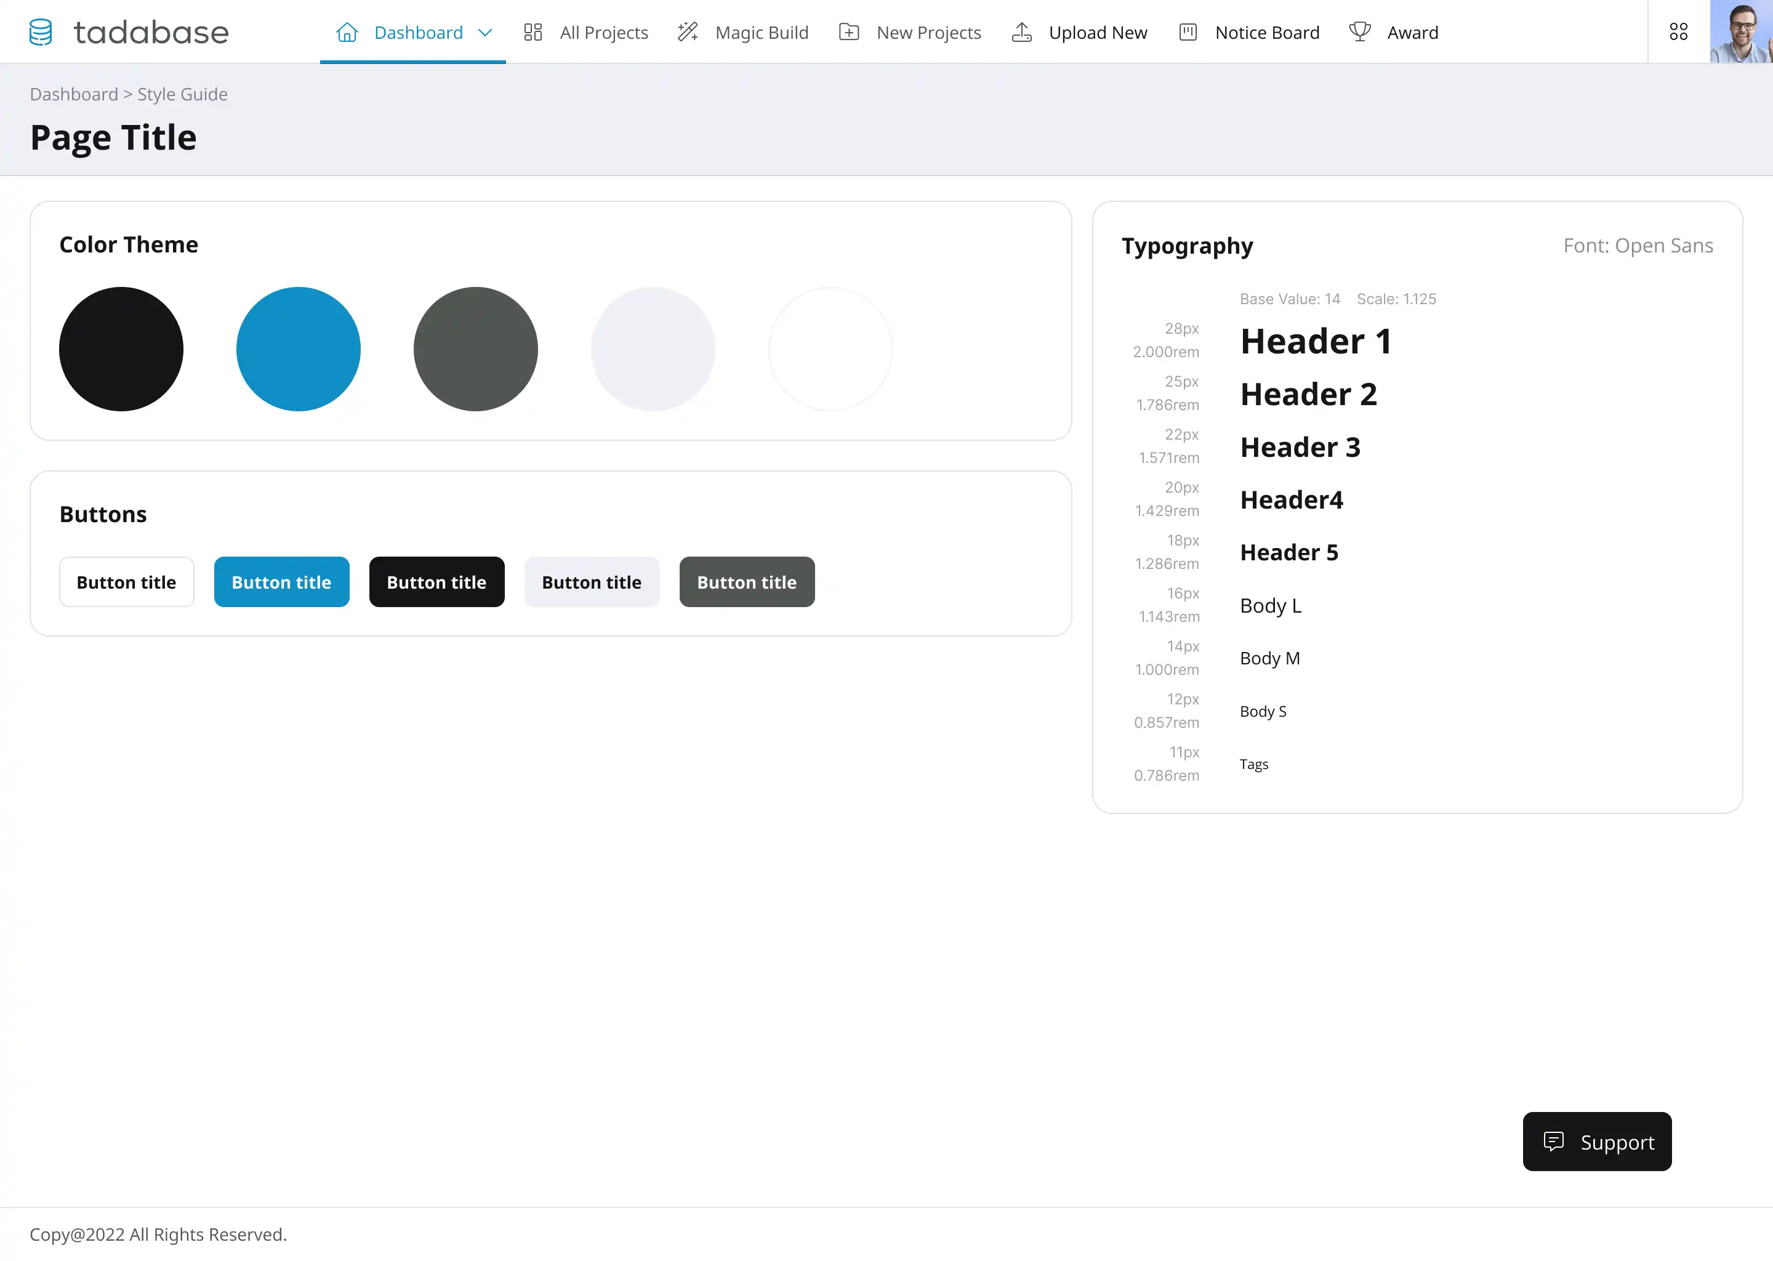This screenshot has height=1261, width=1773.
Task: Click the Body S sample text
Action: (1263, 711)
